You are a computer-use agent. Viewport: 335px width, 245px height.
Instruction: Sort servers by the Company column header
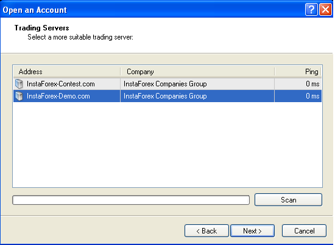pos(197,72)
